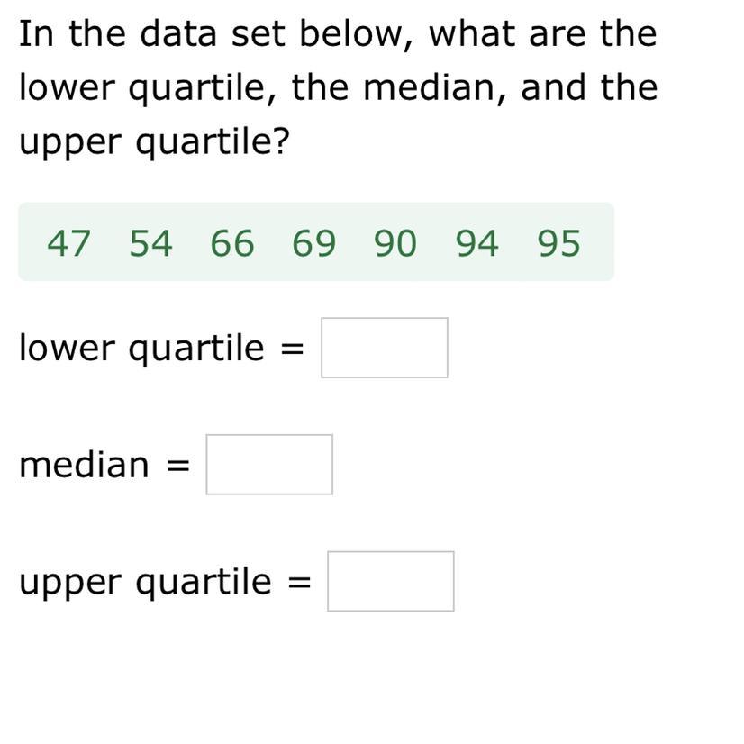This screenshot has height=744, width=744.
Task: Select the number 94 in the data set
Action: point(477,243)
